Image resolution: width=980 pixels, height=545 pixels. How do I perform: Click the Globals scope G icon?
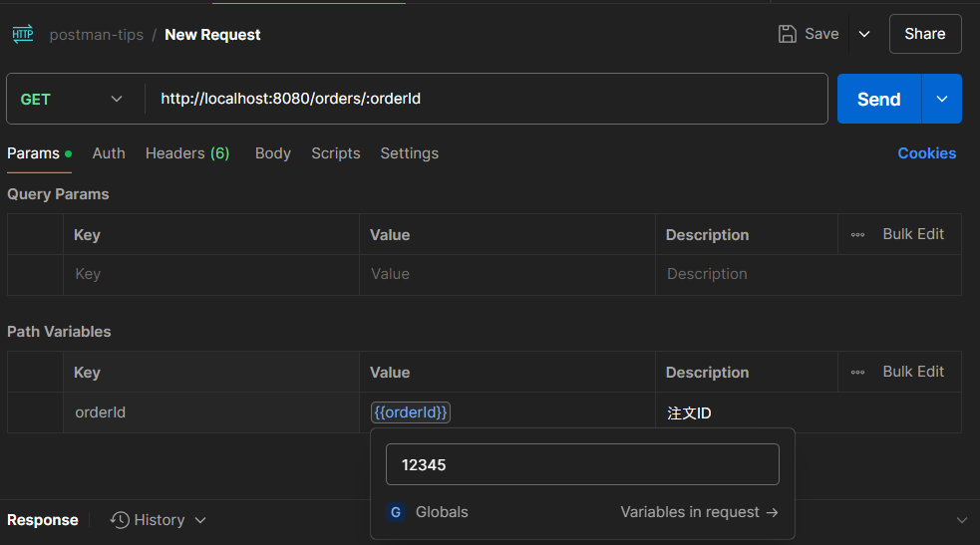pos(396,512)
